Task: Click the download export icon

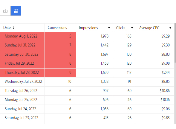Action: (x=5, y=11)
